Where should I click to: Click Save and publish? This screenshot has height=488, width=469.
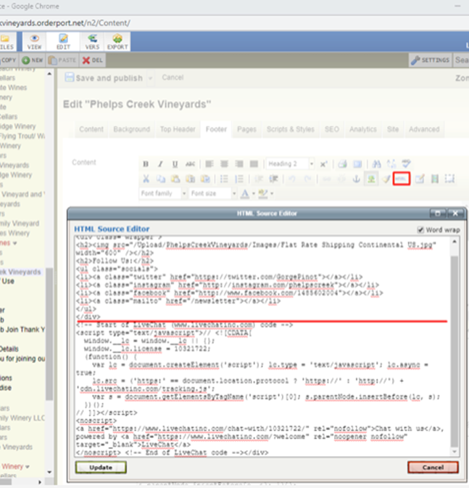104,78
